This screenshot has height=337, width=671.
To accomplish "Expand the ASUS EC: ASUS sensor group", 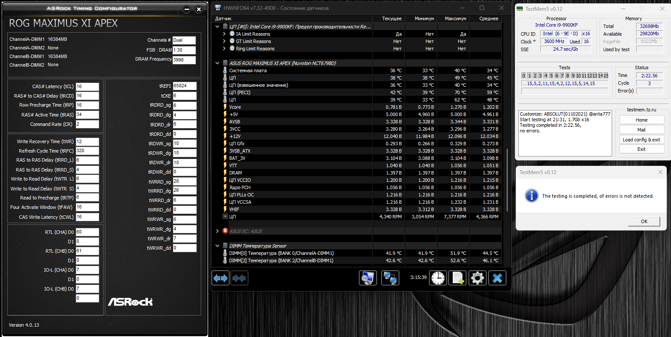I will tap(218, 231).
